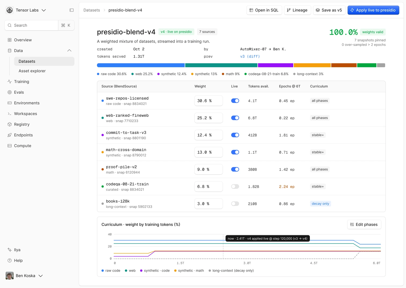This screenshot has height=288, width=406.
Task: Click the Data database icon
Action: [x=10, y=51]
